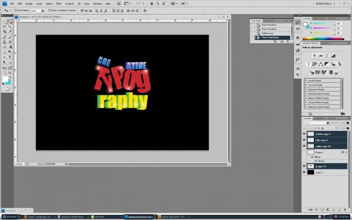Open the layer Opacity dropdown arrow
This screenshot has width=352, height=220.
[348, 123]
